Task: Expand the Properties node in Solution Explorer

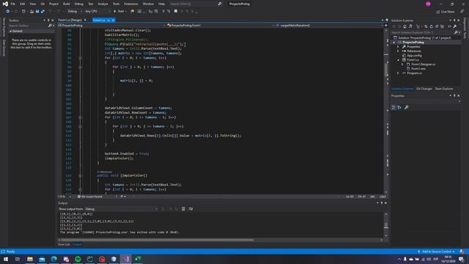Action: [398, 47]
